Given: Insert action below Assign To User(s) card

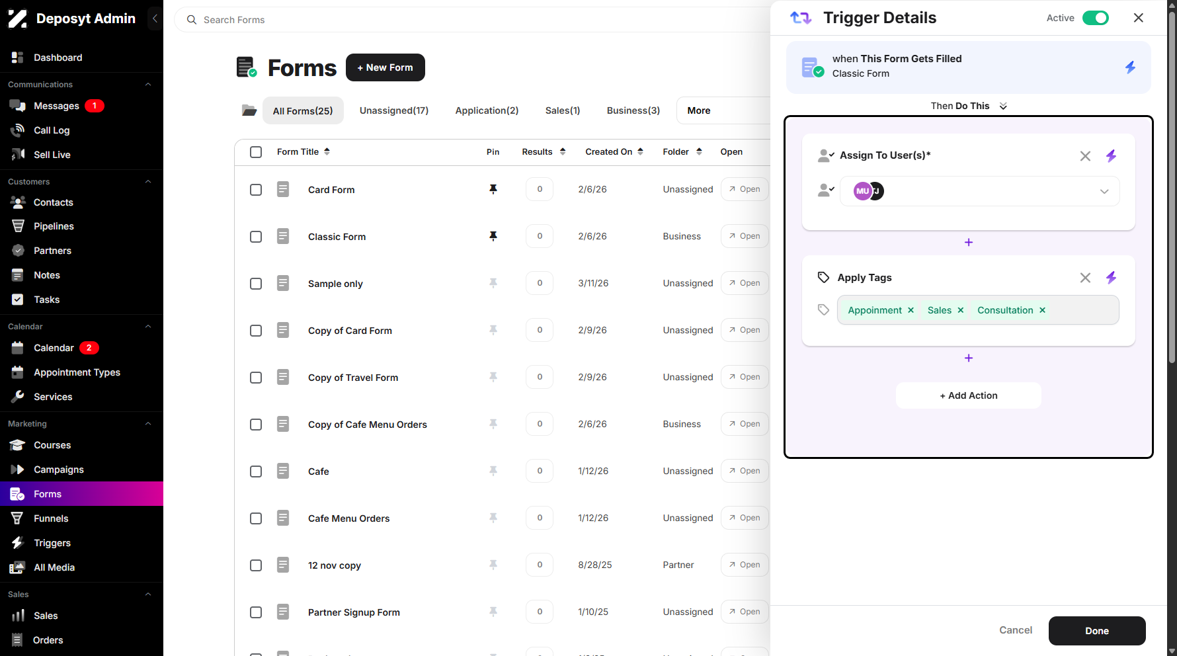Looking at the screenshot, I should coord(969,243).
